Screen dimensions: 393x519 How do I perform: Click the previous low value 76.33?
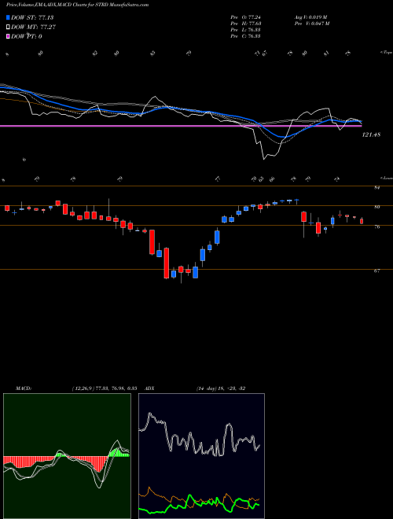coord(253,30)
